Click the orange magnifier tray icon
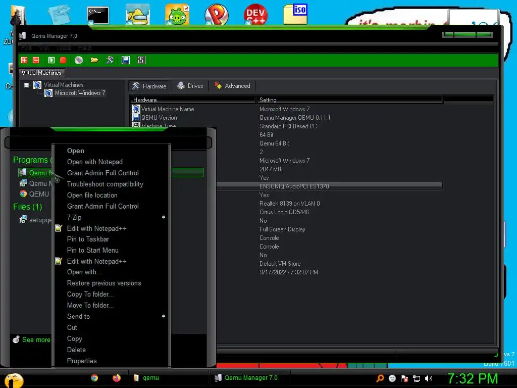The height and width of the screenshot is (388, 517). coord(380,378)
